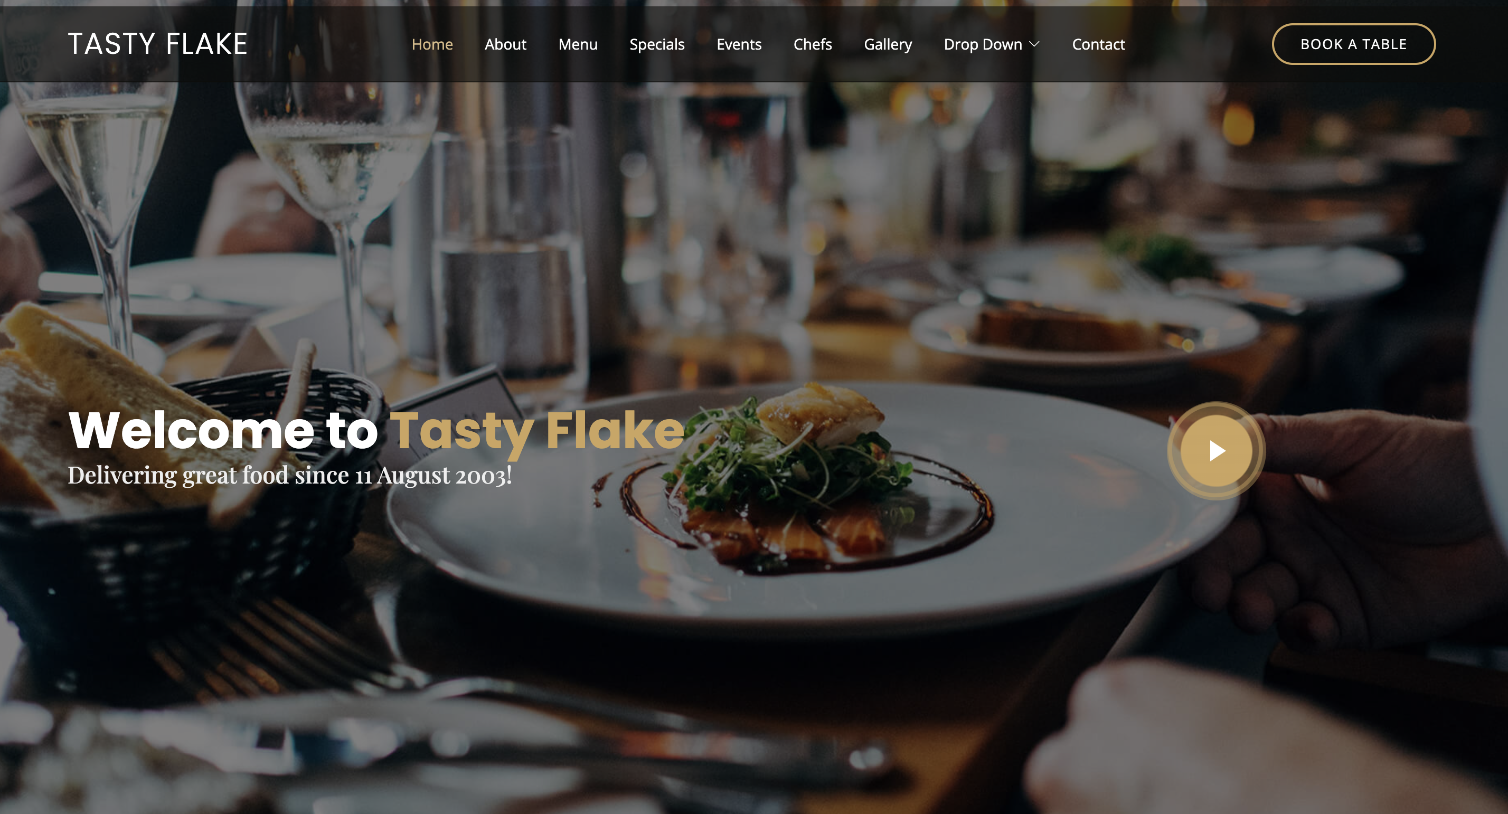
Task: Click the Tasty Flake site logo
Action: point(157,44)
